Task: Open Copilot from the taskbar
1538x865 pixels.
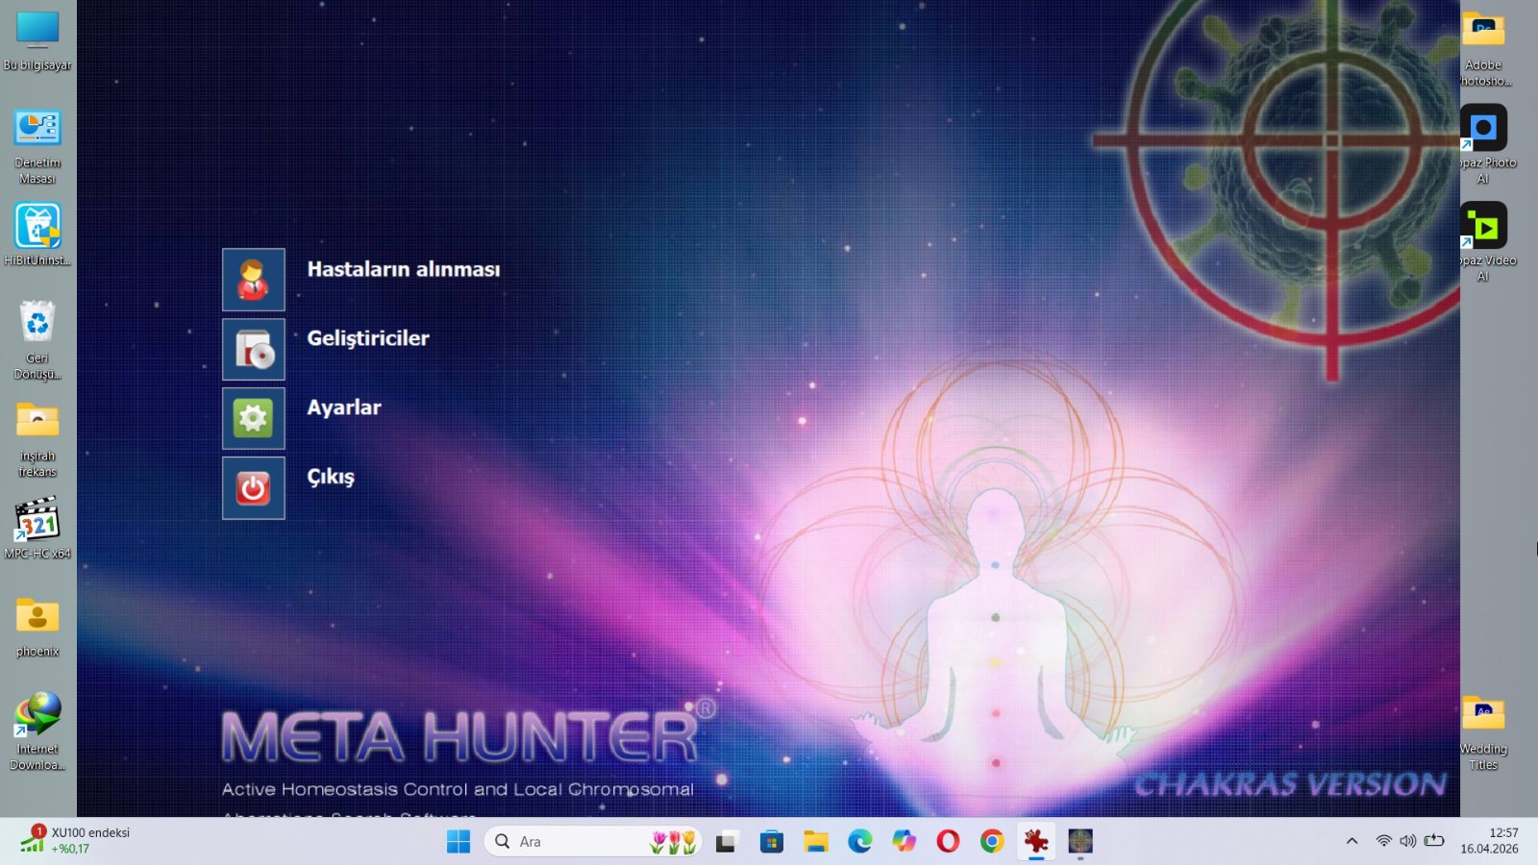Action: pyautogui.click(x=905, y=842)
